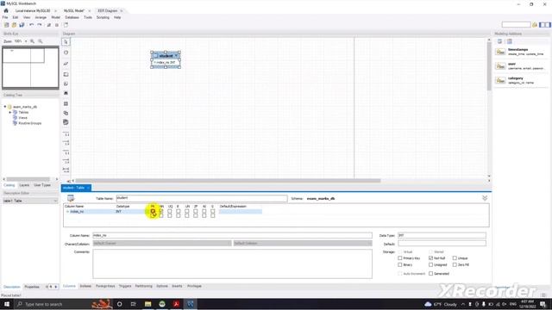Go to the Workbench home screen icon
This screenshot has width=552, height=310.
[x=6, y=10]
